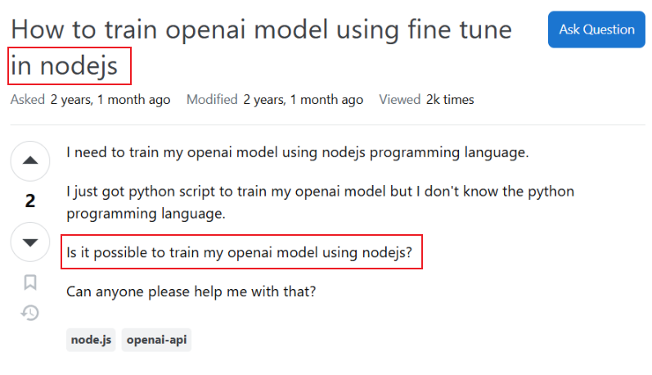Downvote the question
This screenshot has height=375, width=652.
tap(30, 242)
